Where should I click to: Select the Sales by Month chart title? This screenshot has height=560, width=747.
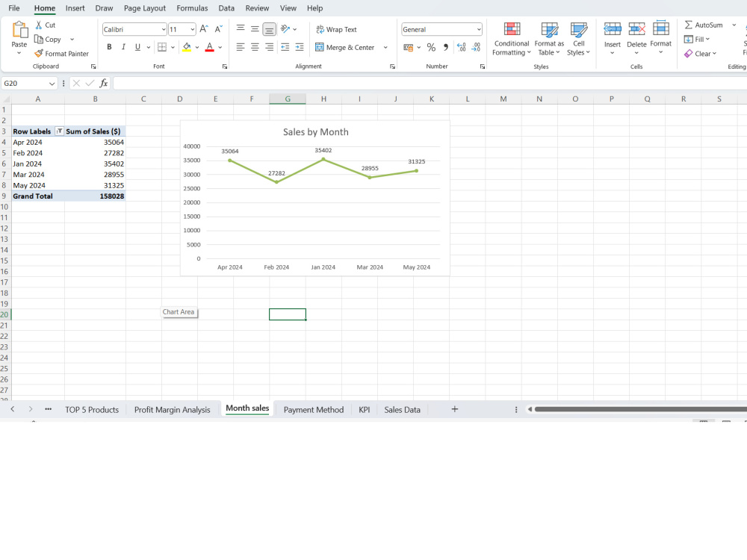pos(315,132)
